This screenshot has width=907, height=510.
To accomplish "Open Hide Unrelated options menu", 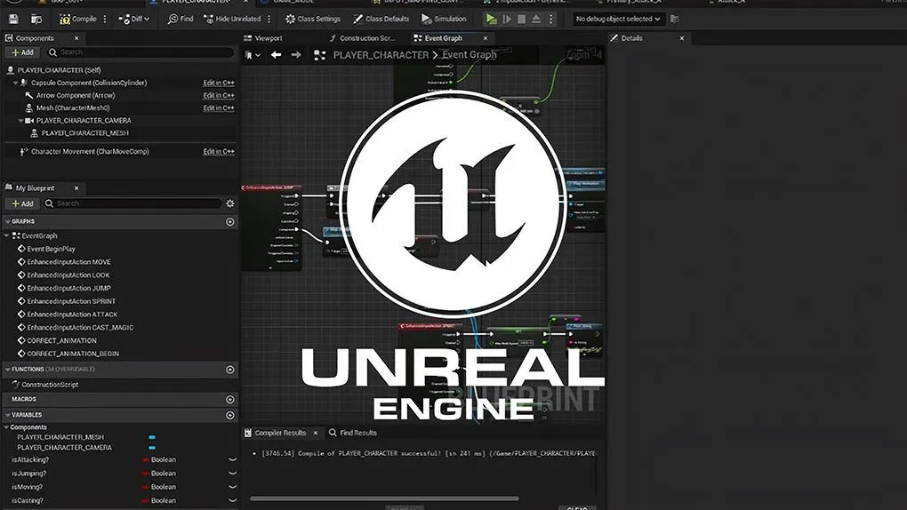I will [x=269, y=19].
